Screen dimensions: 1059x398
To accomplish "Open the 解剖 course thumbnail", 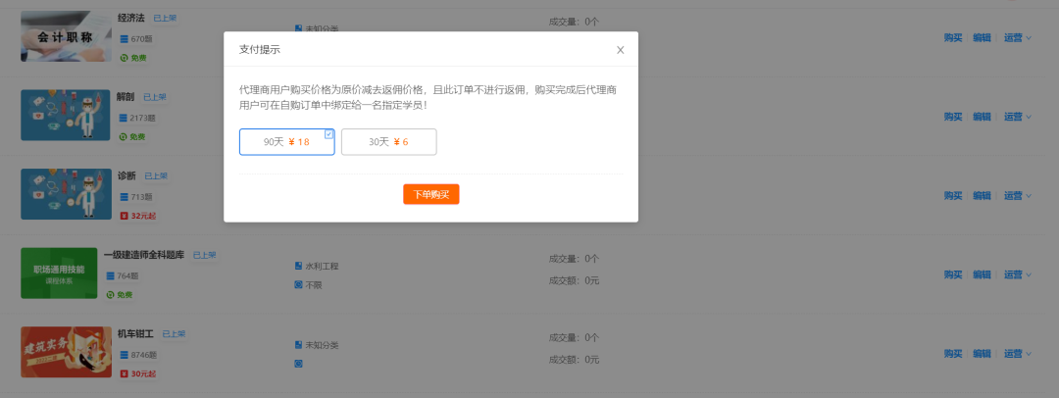I will pyautogui.click(x=67, y=115).
